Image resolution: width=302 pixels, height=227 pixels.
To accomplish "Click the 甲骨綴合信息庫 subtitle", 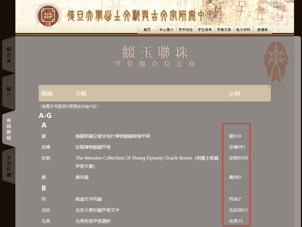I will 155,64.
